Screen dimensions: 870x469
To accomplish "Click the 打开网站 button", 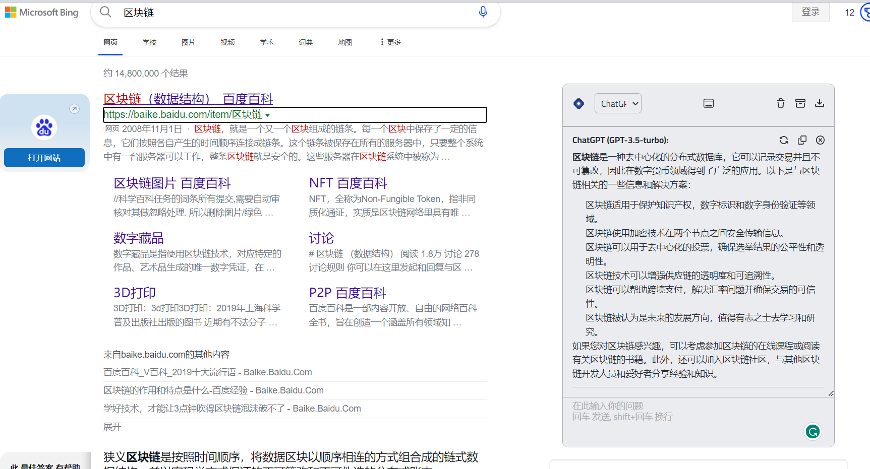I will pyautogui.click(x=44, y=158).
